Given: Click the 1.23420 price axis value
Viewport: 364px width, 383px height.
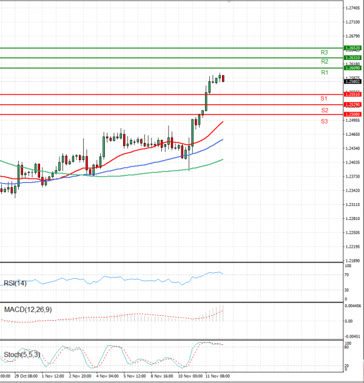Looking at the screenshot, I should coord(352,190).
